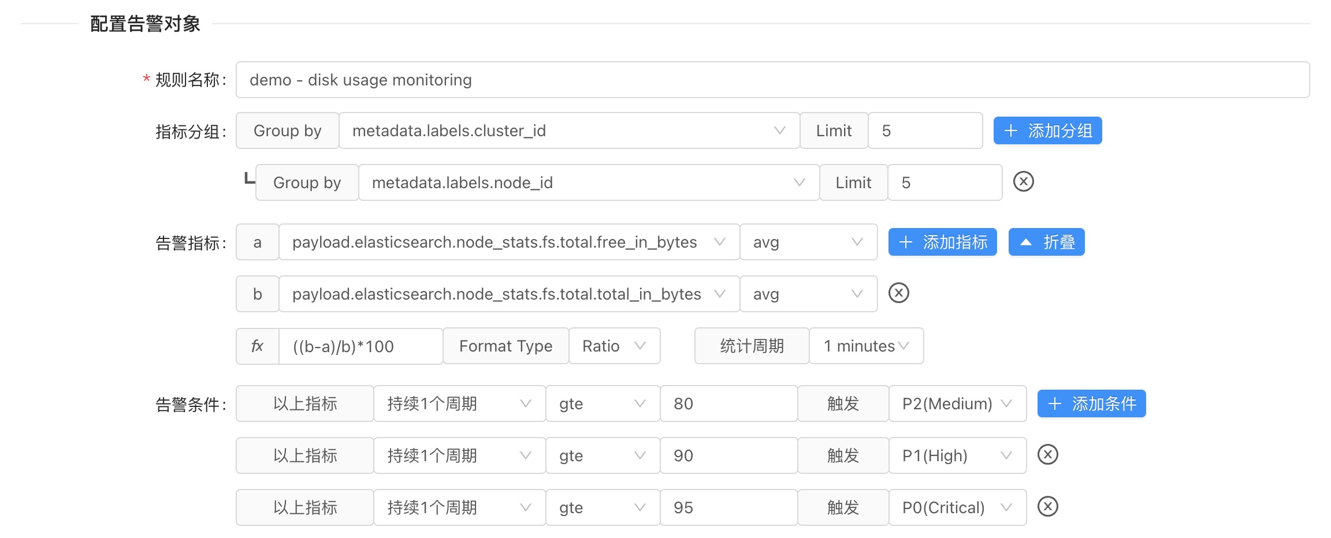Select the P2(Medium) severity dropdown
Screen dimensions: 1331x538
[957, 403]
